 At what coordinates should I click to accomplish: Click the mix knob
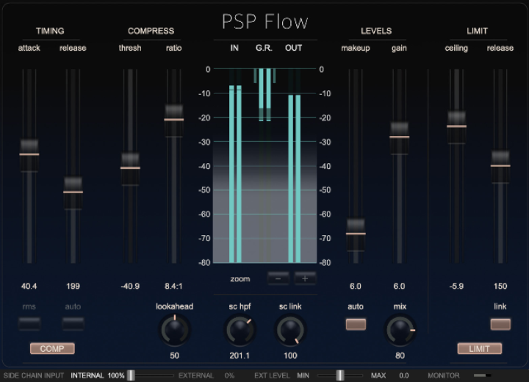tap(400, 331)
